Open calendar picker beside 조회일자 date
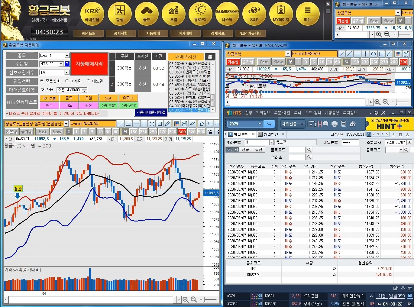The height and width of the screenshot is (307, 414). pyautogui.click(x=409, y=142)
